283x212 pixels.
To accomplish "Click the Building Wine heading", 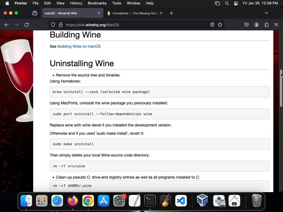I will click(x=75, y=35).
